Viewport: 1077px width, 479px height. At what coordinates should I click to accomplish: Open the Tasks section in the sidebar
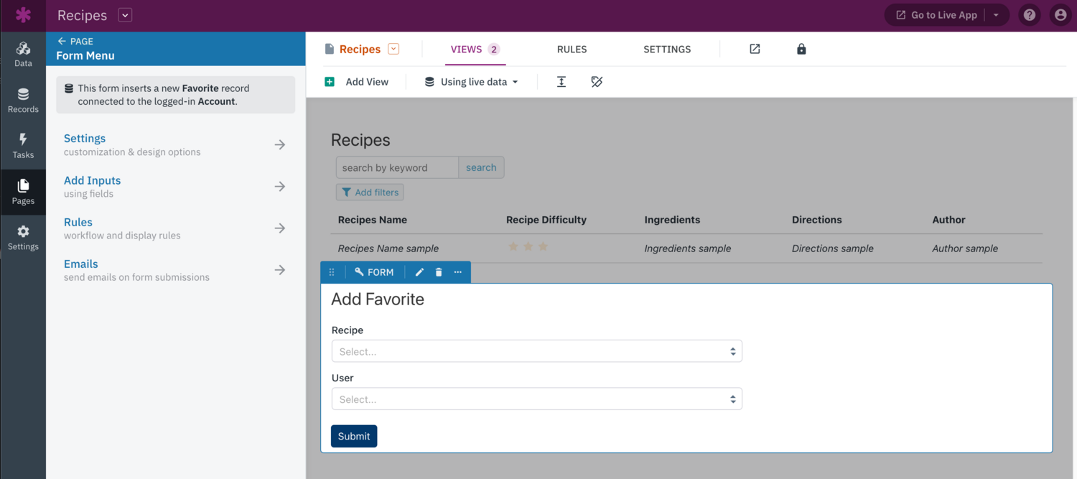pyautogui.click(x=23, y=146)
